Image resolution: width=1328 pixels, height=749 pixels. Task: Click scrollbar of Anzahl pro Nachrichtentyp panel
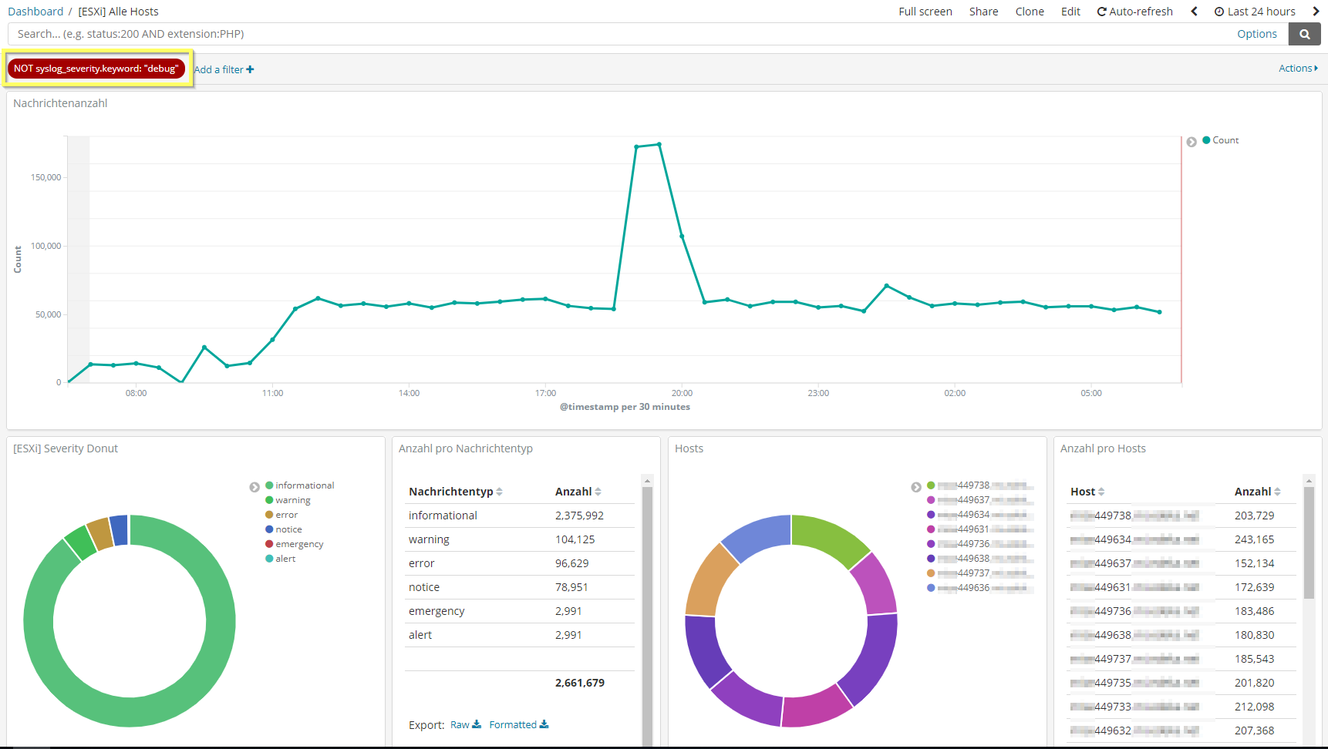tap(647, 616)
